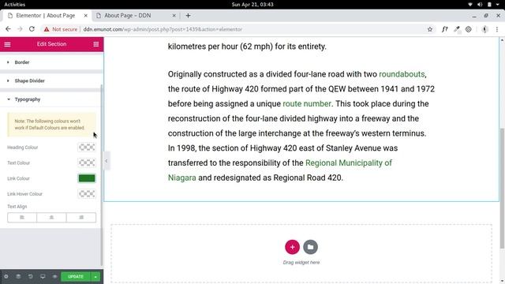Viewport: 505px width, 284px height.
Task: Click the page vertical scrollbar
Action: coord(502,189)
